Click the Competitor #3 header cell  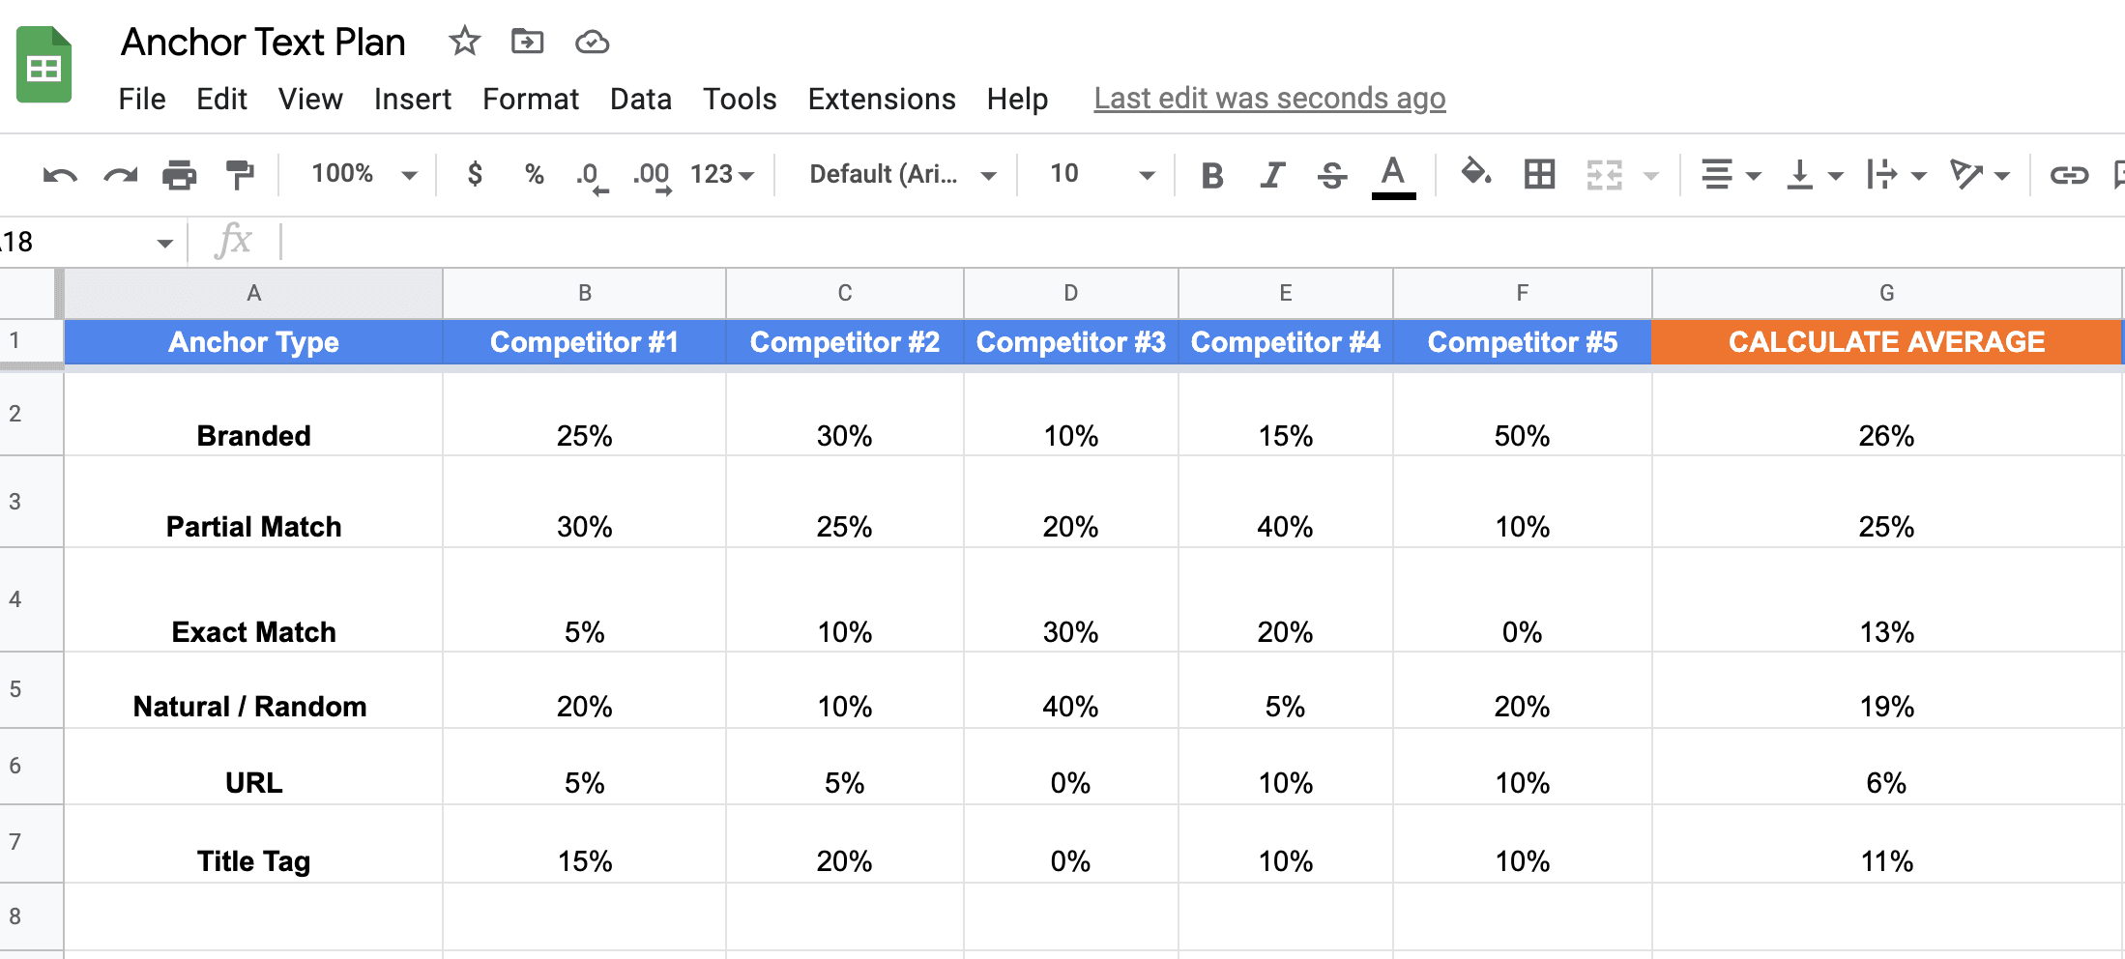point(1071,342)
